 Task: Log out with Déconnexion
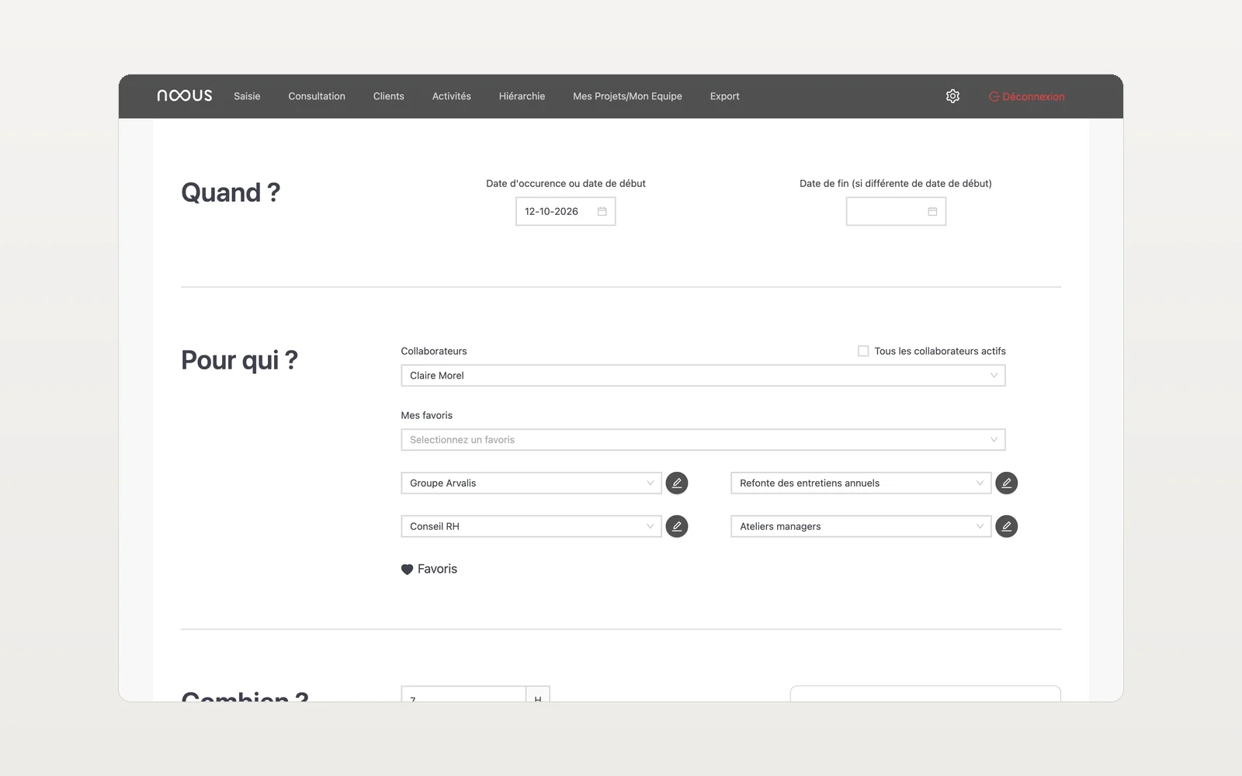point(1026,96)
